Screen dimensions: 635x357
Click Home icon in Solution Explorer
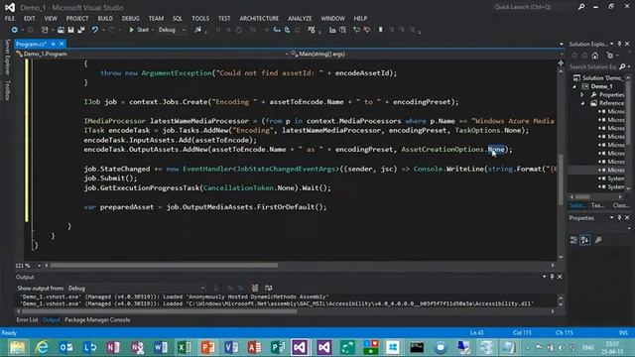[x=595, y=56]
